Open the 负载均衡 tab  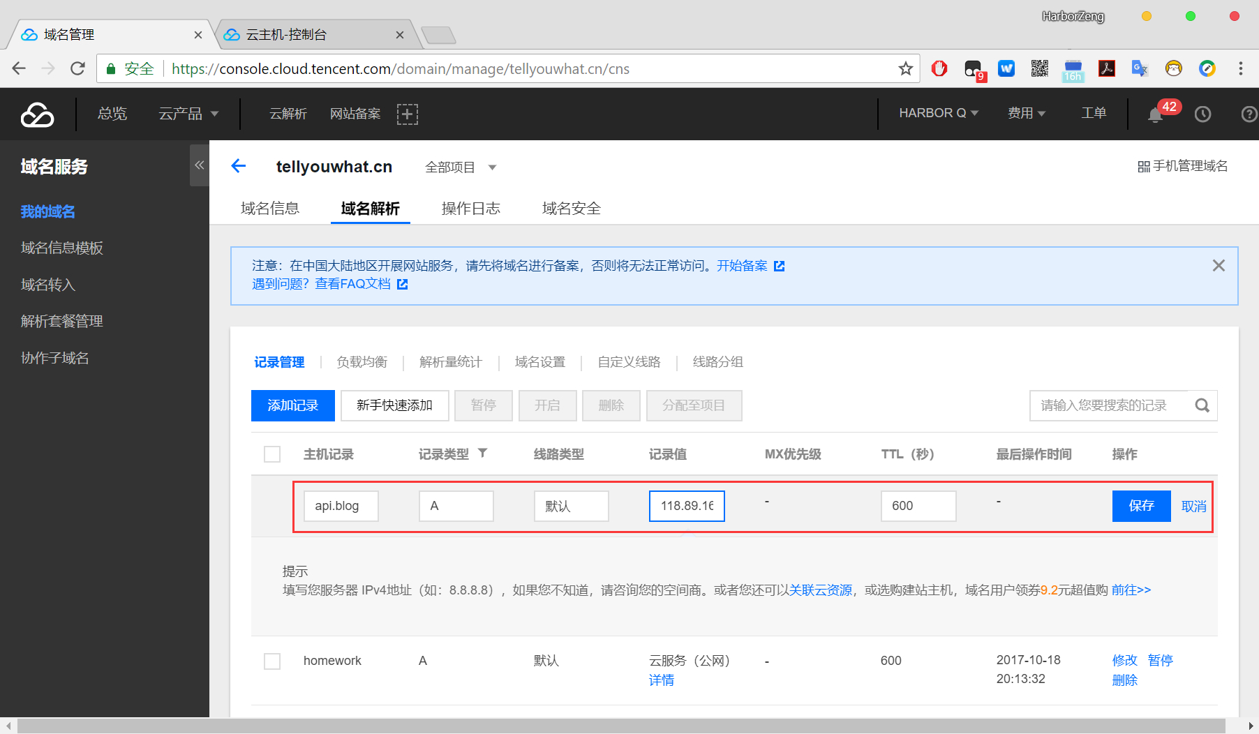tap(362, 362)
